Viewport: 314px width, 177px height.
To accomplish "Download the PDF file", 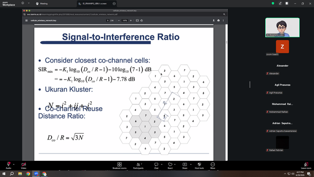I will pyautogui.click(x=214, y=21).
